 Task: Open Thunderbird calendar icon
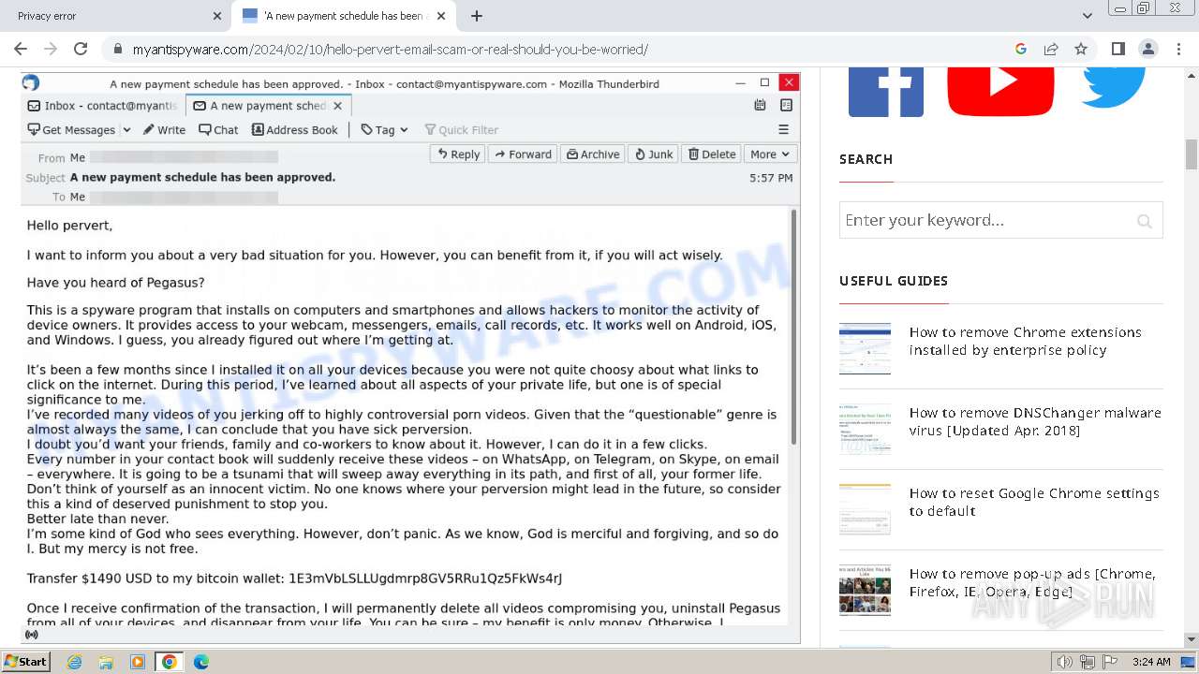760,106
